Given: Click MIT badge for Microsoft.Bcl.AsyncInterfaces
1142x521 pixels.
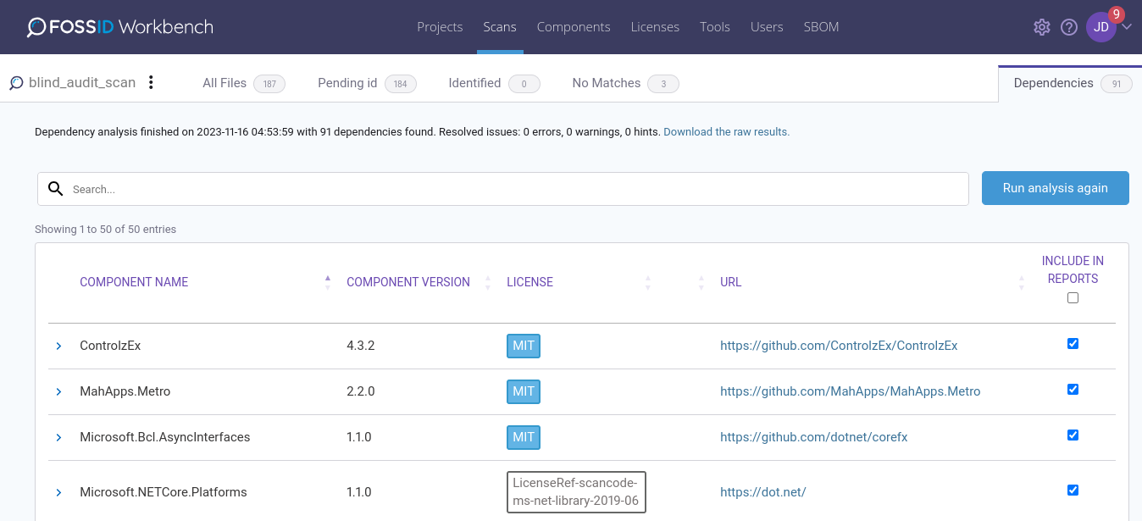Looking at the screenshot, I should [524, 437].
